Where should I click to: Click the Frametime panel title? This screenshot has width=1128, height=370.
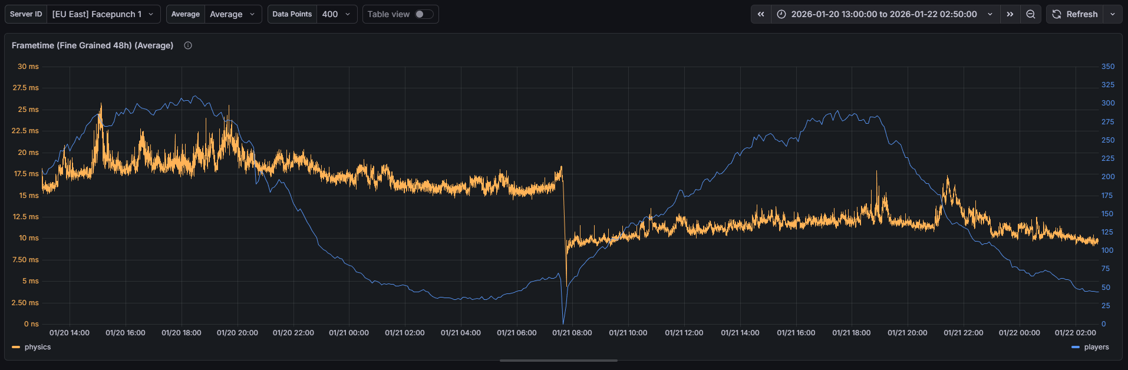coord(93,45)
